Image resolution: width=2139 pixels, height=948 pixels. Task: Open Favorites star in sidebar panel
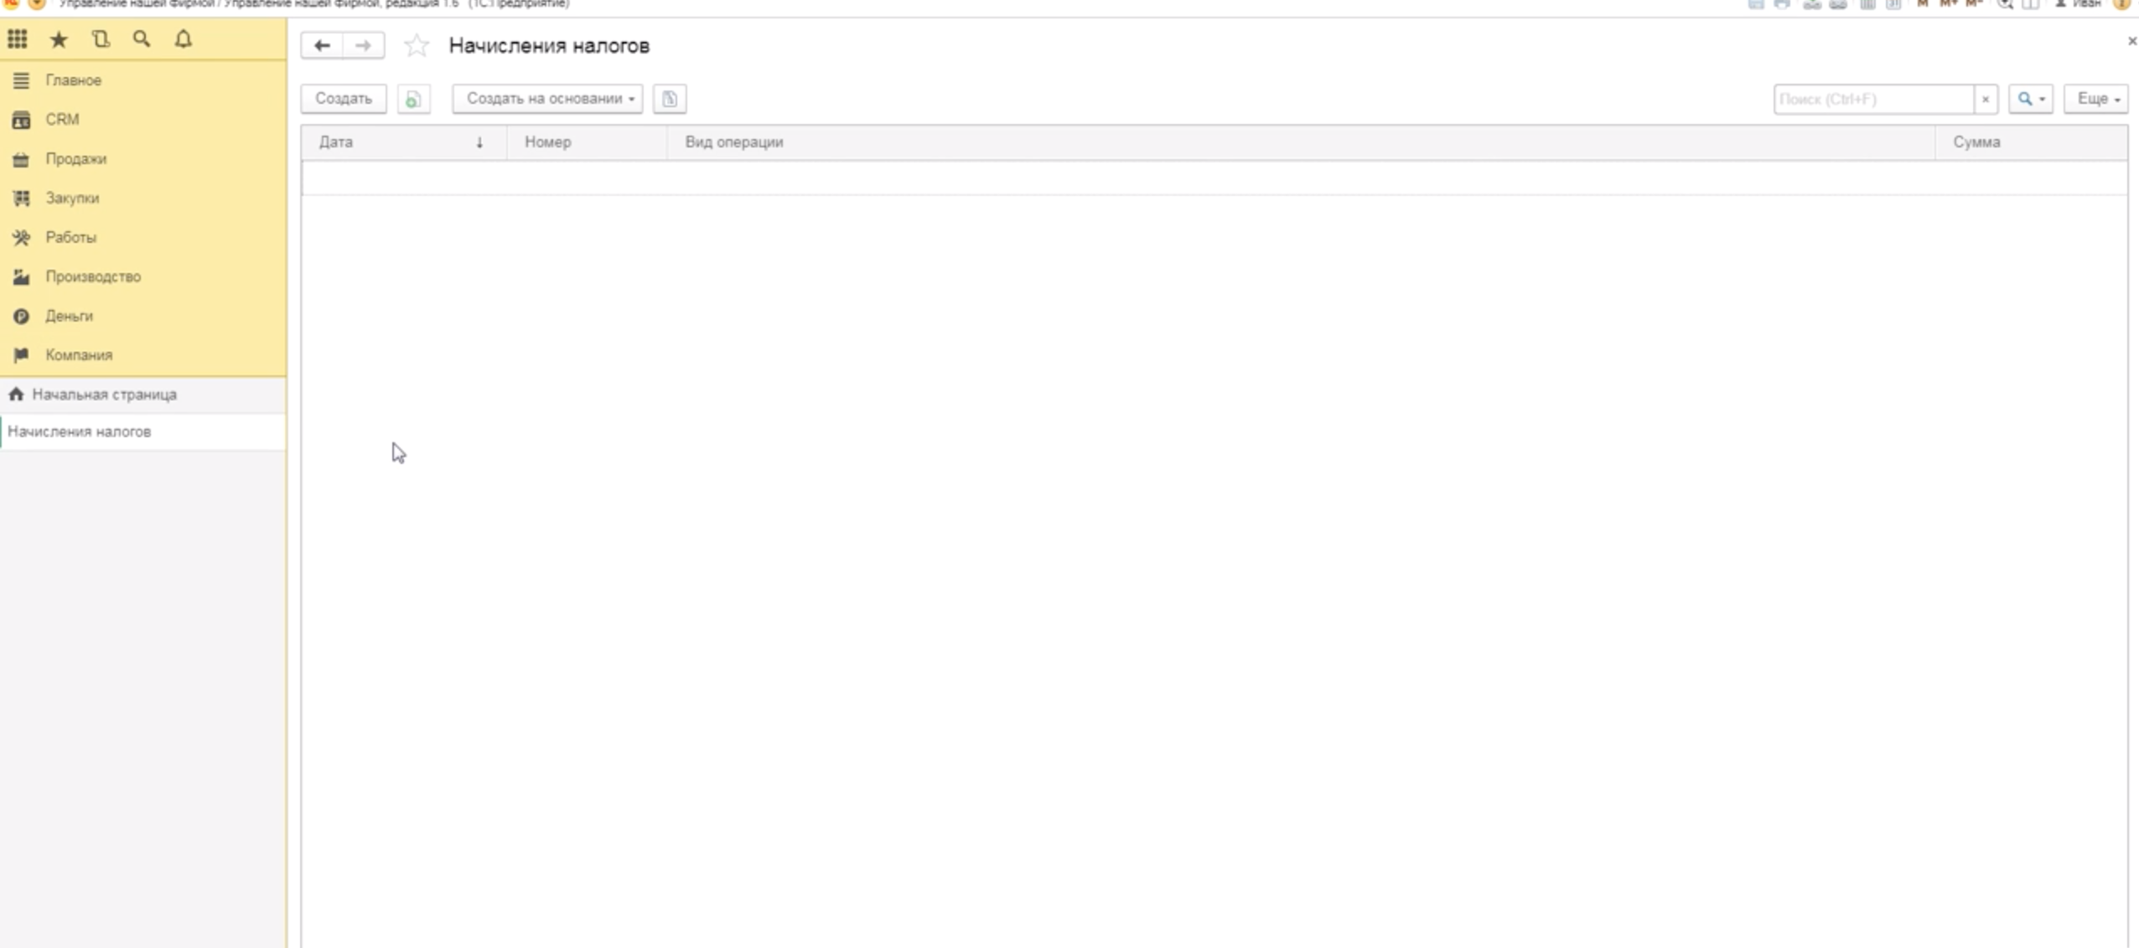pyautogui.click(x=59, y=39)
